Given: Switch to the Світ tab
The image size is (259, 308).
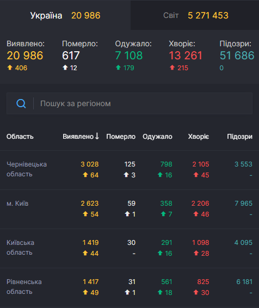Looking at the screenshot, I should 195,15.
